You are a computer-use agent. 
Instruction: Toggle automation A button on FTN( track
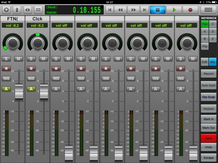[x=6, y=89]
